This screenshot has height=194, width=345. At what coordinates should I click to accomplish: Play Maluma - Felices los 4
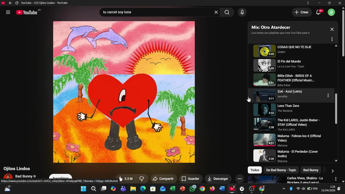291,140
